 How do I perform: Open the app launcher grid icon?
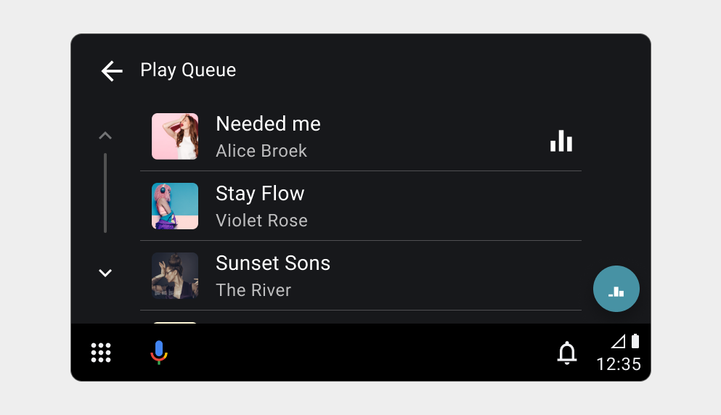101,353
